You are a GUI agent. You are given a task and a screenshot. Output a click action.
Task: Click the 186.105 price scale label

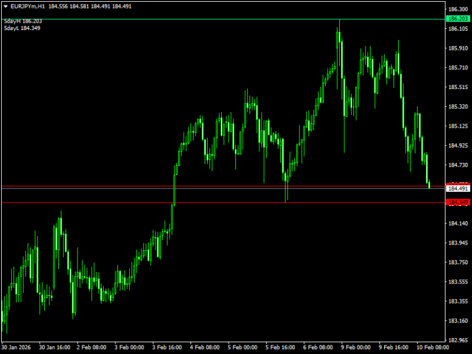pos(458,29)
